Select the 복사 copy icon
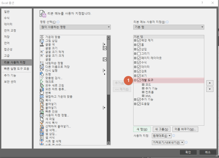The image size is (219, 158). pyautogui.click(x=42, y=100)
